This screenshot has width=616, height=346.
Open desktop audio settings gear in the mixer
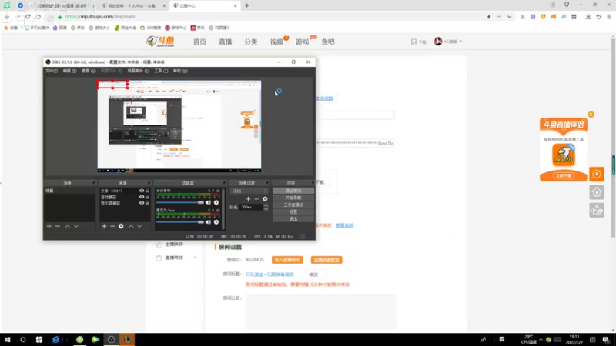(x=216, y=202)
